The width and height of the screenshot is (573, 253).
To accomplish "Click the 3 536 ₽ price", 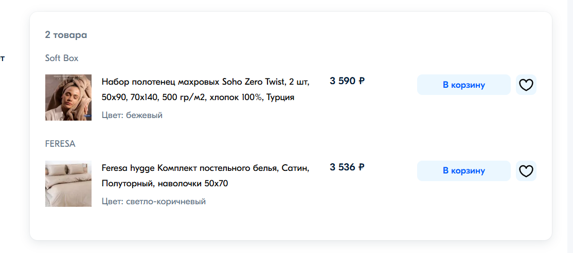I will point(347,167).
